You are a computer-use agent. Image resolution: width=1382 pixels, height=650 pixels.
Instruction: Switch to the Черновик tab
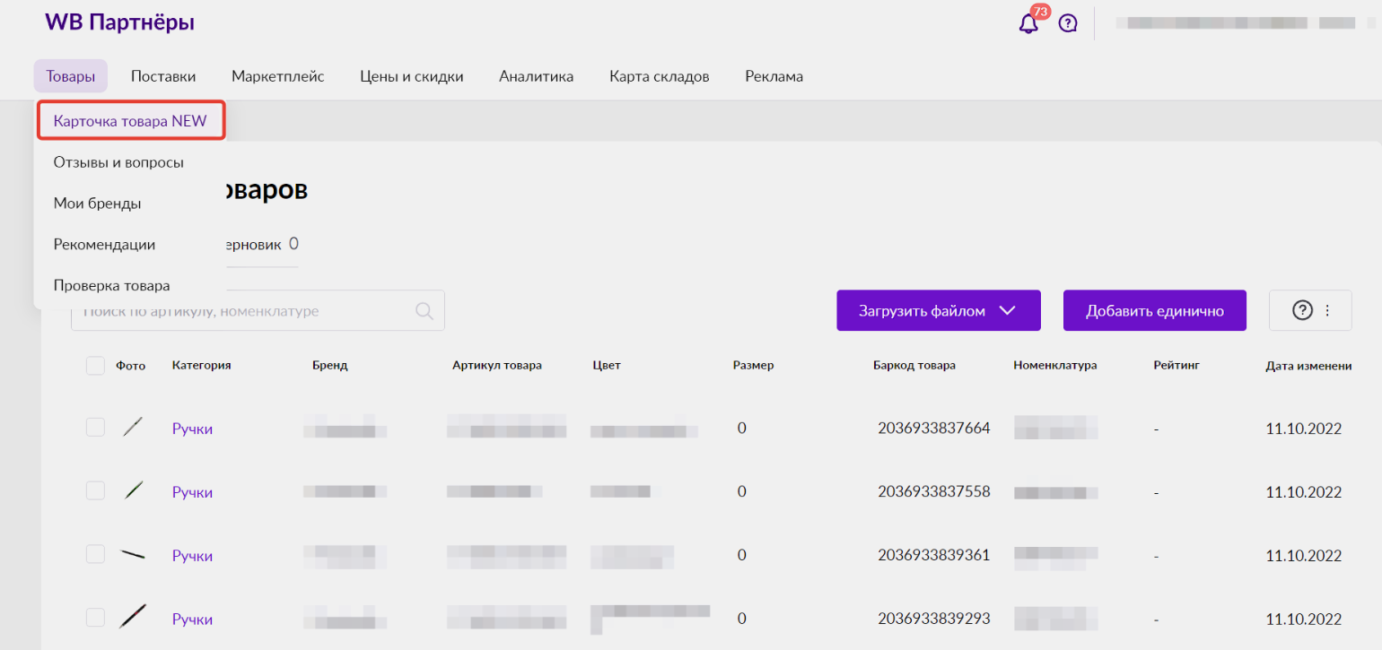coord(260,244)
